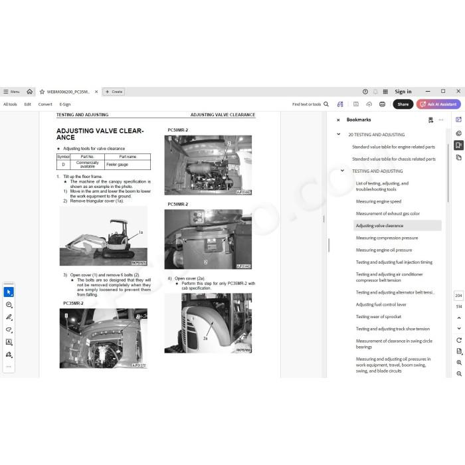Open the All tools menu
465x465 pixels.
tap(10, 104)
